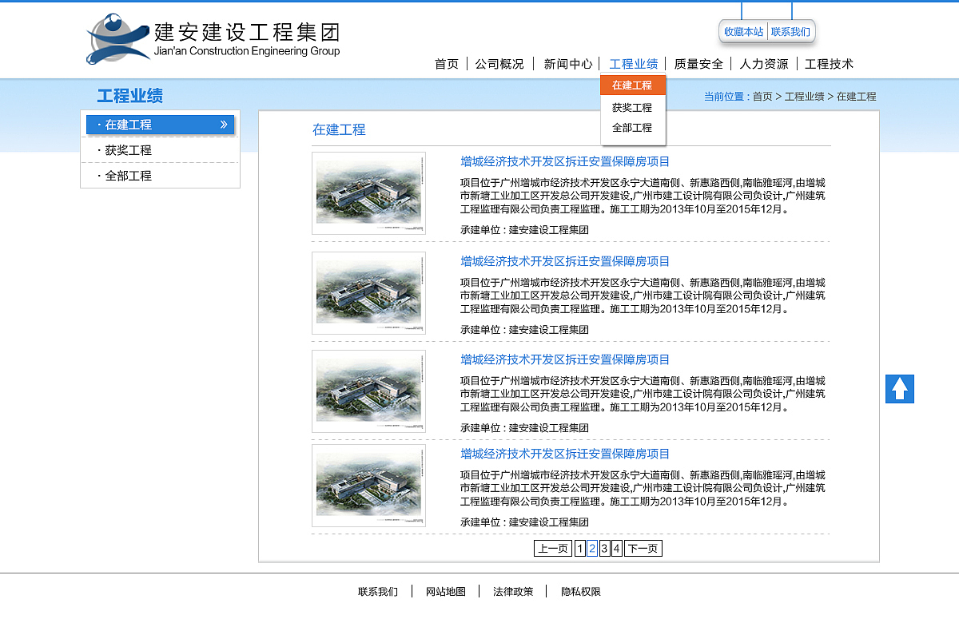Open the first 增城经济技术开发区拆迁安置保障房项目 link
Screen dimensions: 959x619
pos(565,161)
